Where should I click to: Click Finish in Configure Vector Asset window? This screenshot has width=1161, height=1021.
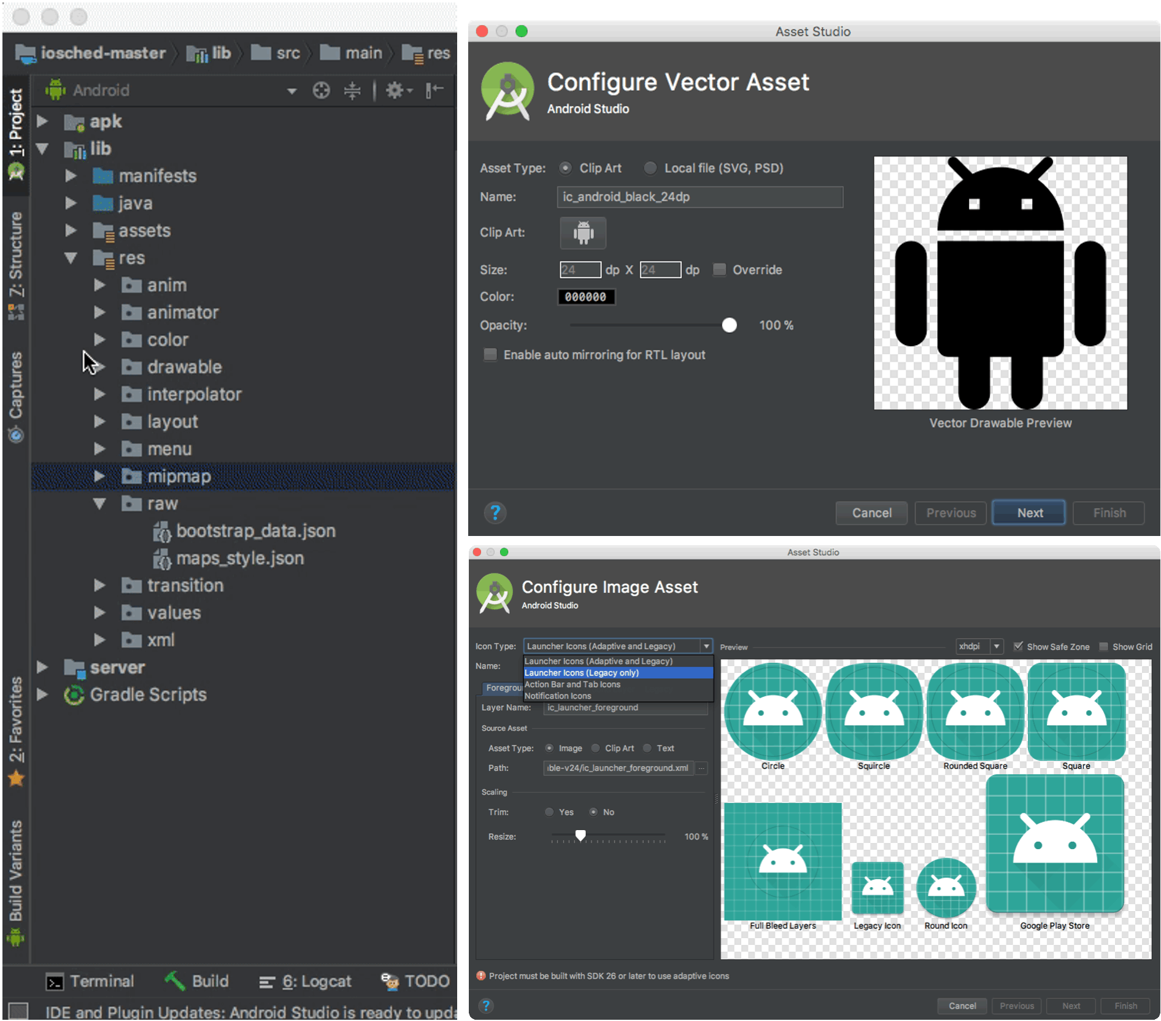point(1109,513)
